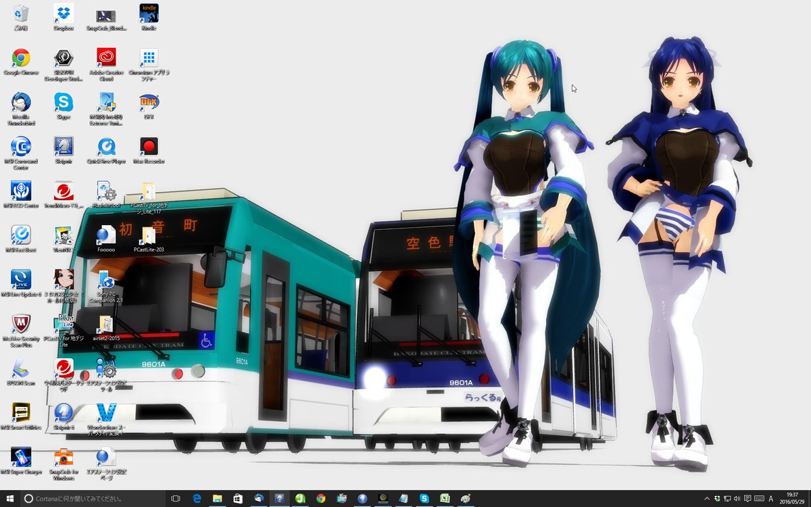The image size is (811, 507).
Task: Show hidden system tray icons
Action: pos(707,498)
